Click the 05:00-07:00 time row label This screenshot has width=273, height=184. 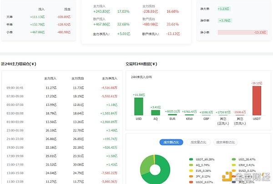(15, 105)
